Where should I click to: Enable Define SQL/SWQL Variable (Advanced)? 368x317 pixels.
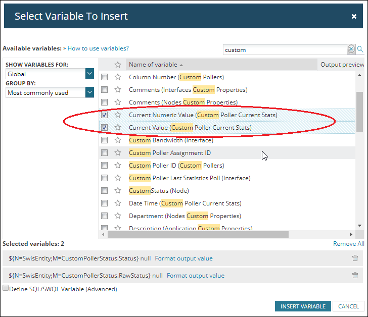point(6,288)
